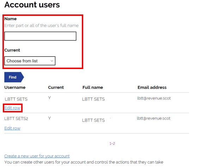The image size is (206, 168).
Task: Click the first row lbtt@revenue.scot email
Action: pos(154,98)
